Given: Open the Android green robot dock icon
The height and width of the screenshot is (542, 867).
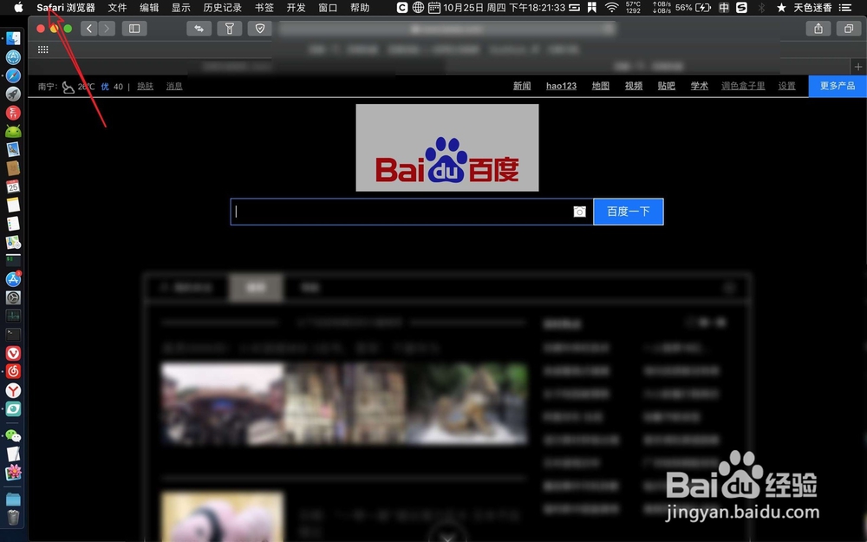Looking at the screenshot, I should point(13,131).
